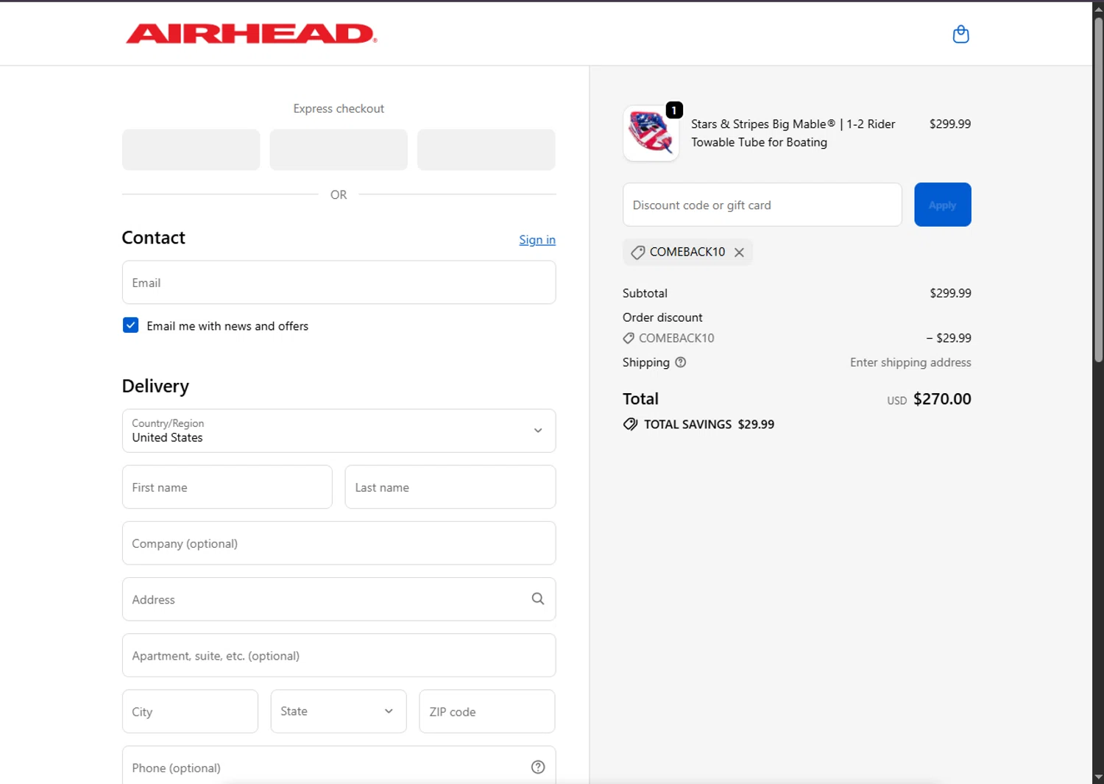The height and width of the screenshot is (784, 1104).
Task: Click the scrollbar down arrow
Action: (x=1098, y=777)
